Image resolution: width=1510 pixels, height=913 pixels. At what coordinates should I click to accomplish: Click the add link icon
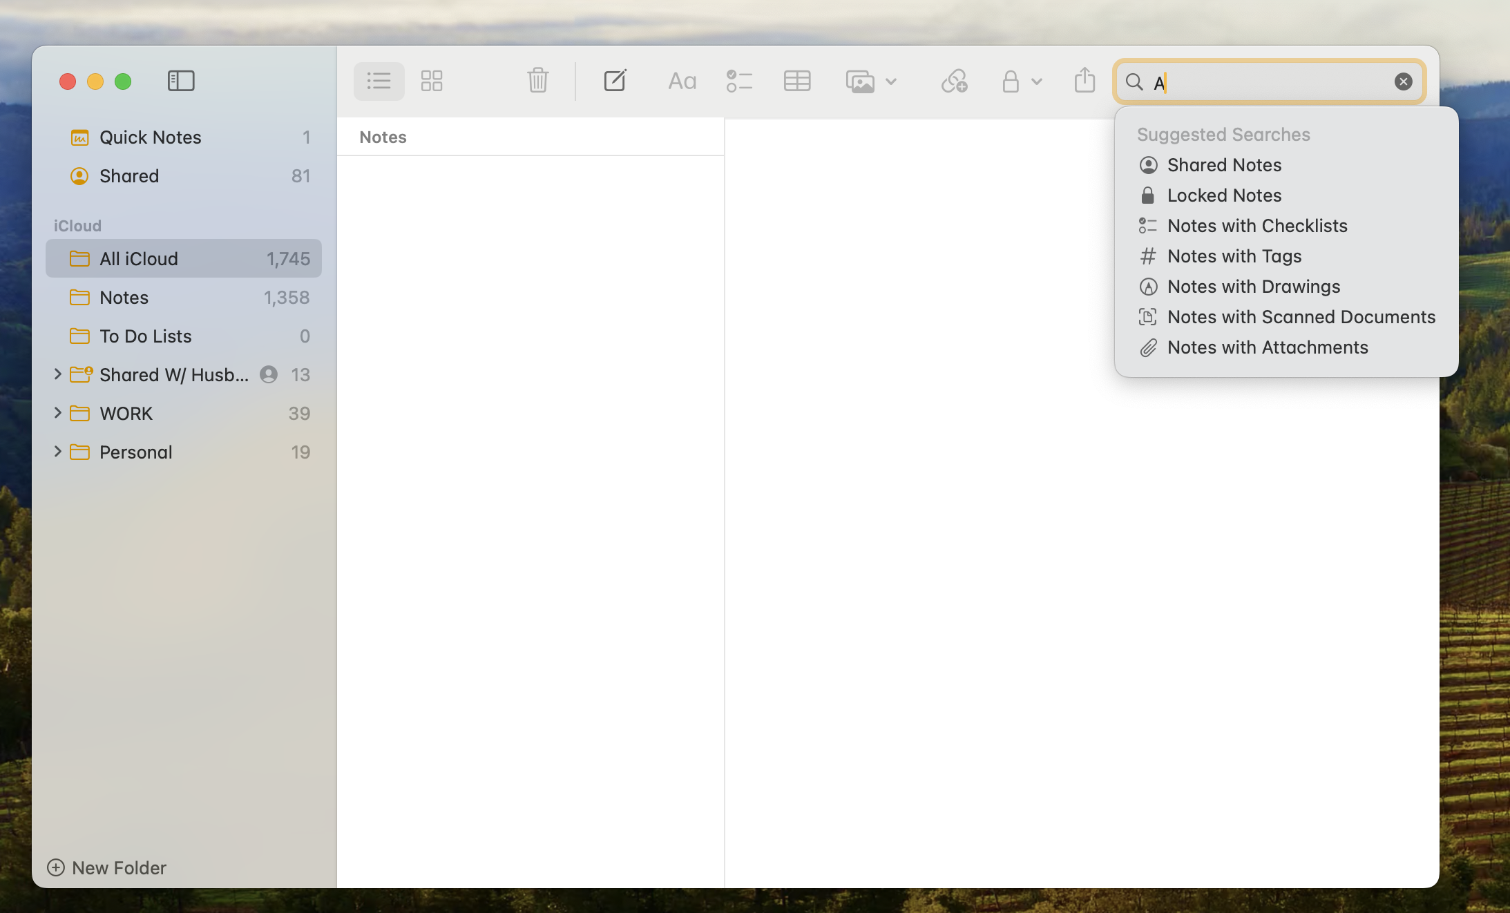[x=954, y=81]
